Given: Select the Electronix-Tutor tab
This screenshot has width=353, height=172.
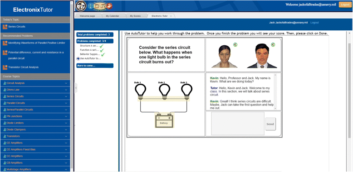Looking at the screenshot, I should point(159,16).
